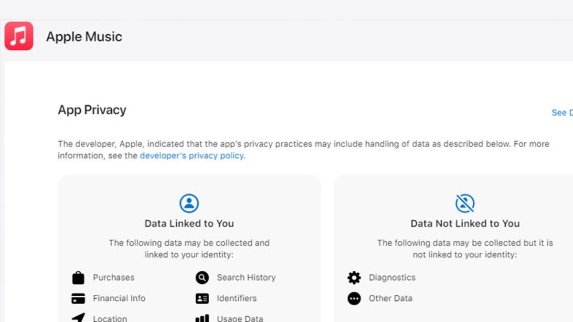Open the developer's privacy policy link

(191, 156)
